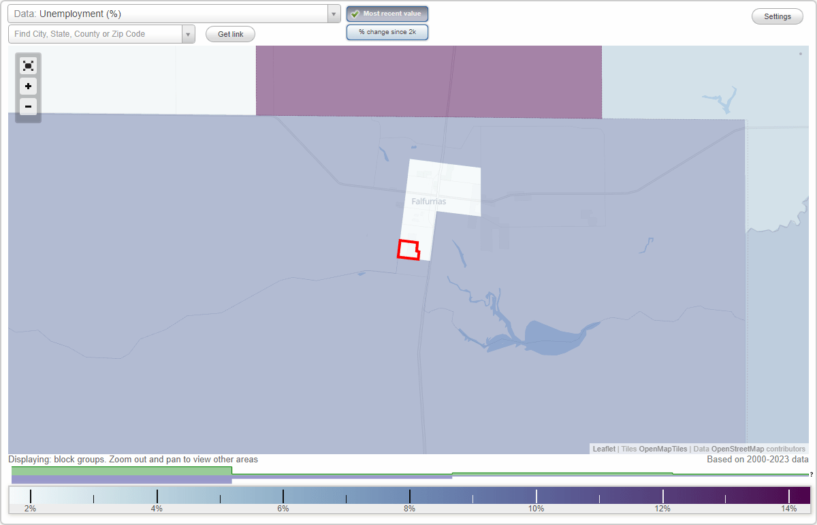This screenshot has width=817, height=525.
Task: Open the OpenMapTiles link
Action: [x=662, y=449]
